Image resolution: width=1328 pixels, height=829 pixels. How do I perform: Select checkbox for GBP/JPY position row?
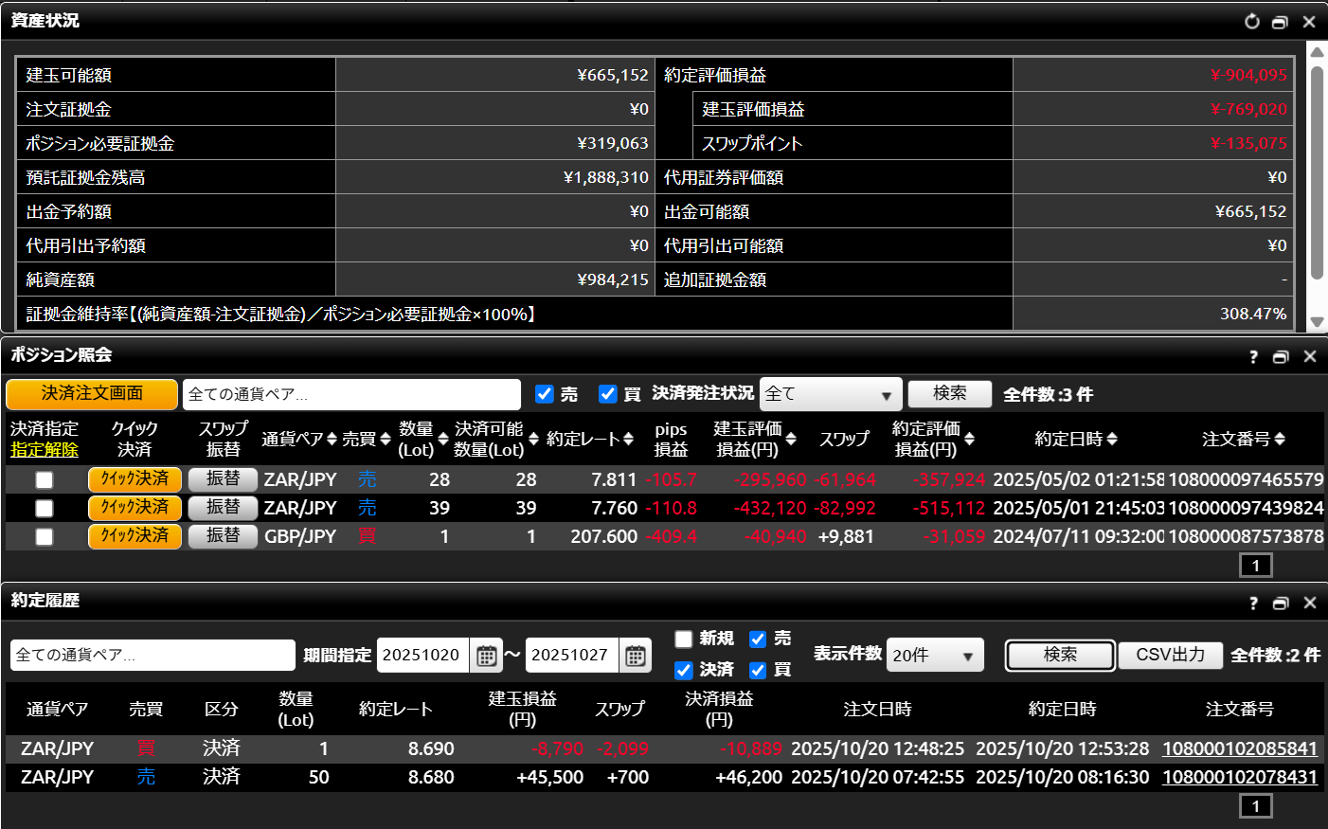[x=45, y=537]
